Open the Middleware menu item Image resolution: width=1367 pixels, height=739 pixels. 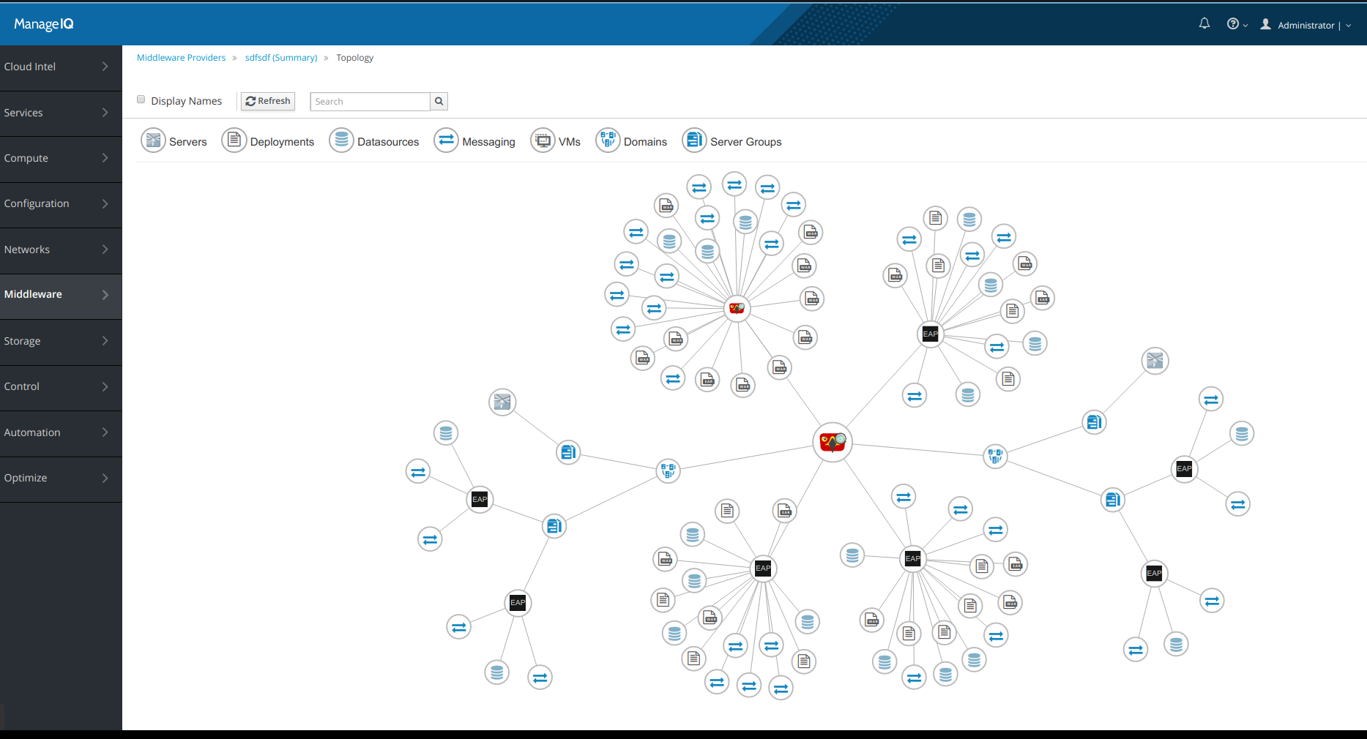61,295
